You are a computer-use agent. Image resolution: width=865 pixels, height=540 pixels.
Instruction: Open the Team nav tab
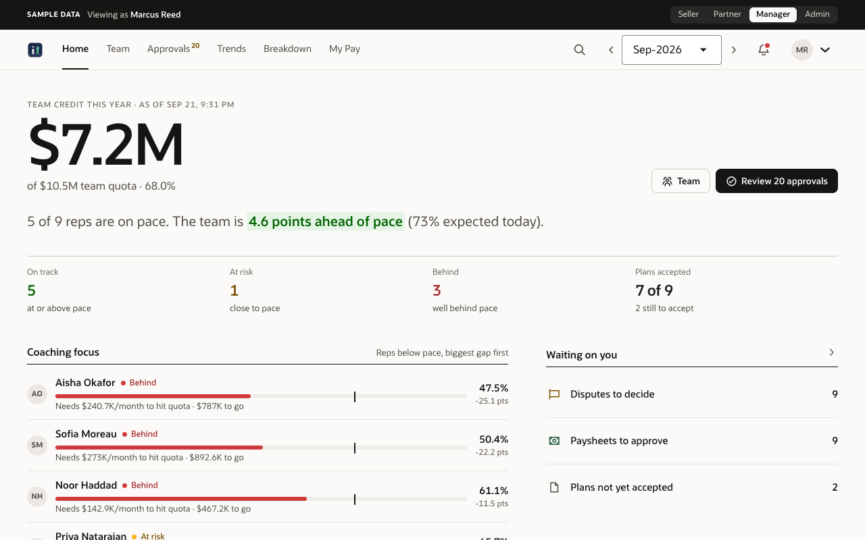[118, 49]
